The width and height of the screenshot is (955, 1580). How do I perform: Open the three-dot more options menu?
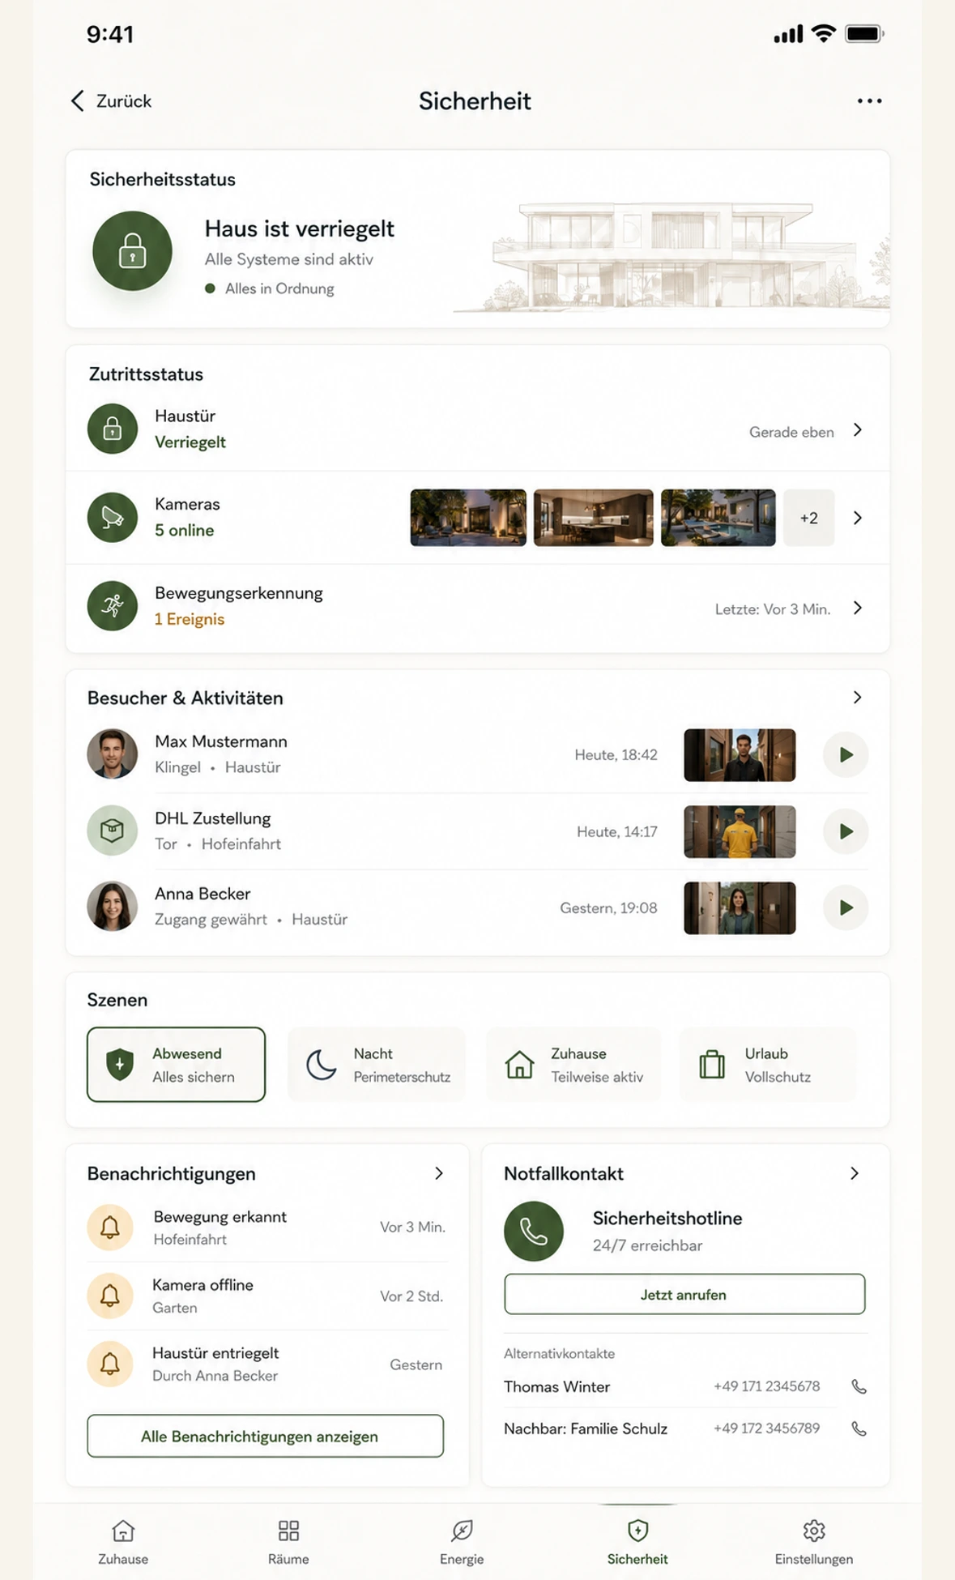[869, 101]
